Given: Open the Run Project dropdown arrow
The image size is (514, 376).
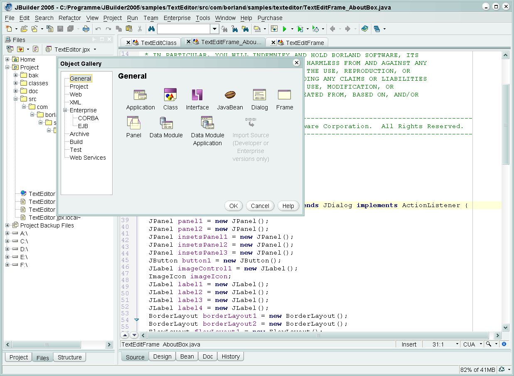Looking at the screenshot, I should (292, 29).
